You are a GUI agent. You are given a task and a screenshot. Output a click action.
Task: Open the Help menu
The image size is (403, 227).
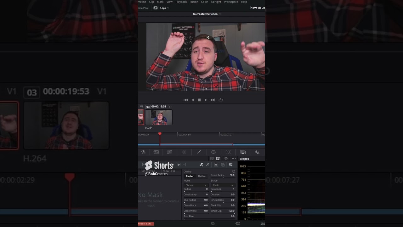244,2
